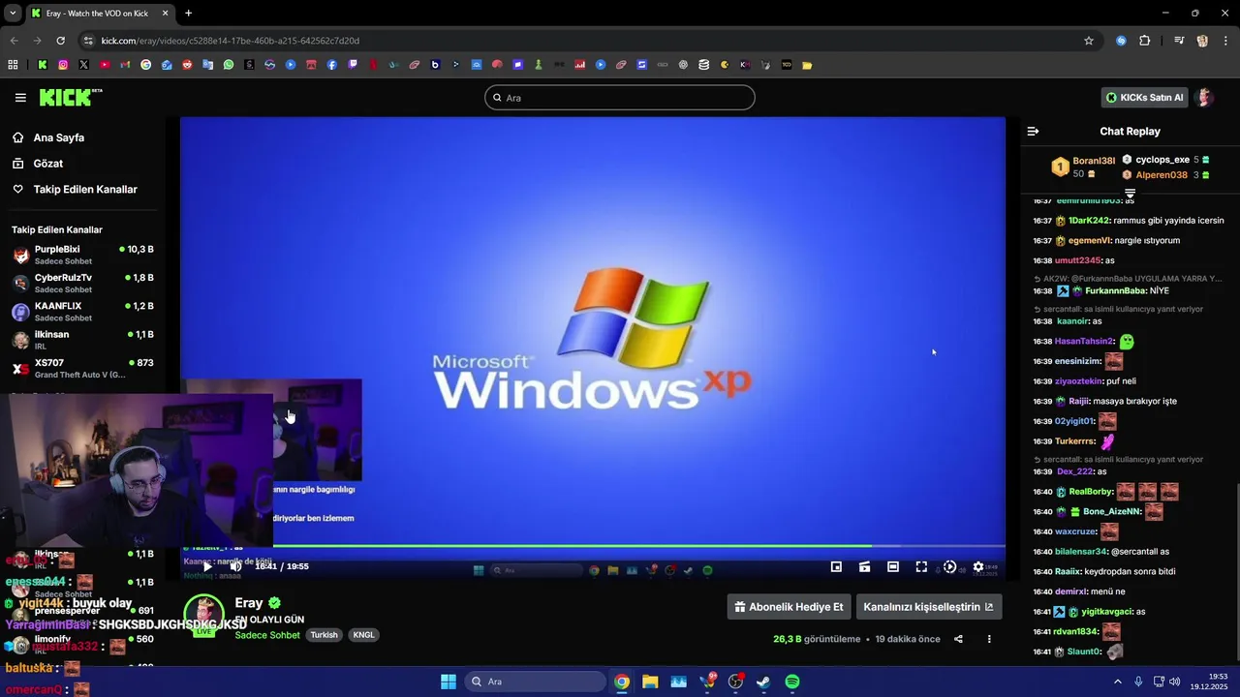
Task: Open the bookmarks folder icon
Action: [x=807, y=65]
